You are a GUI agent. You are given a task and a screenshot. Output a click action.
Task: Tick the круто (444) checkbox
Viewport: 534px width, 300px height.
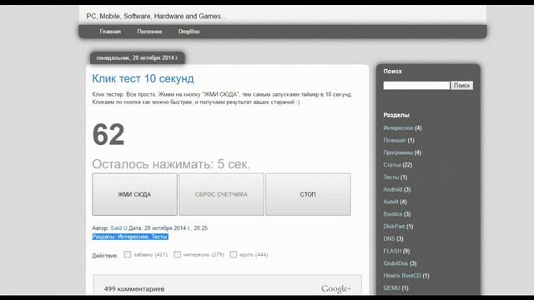234,254
